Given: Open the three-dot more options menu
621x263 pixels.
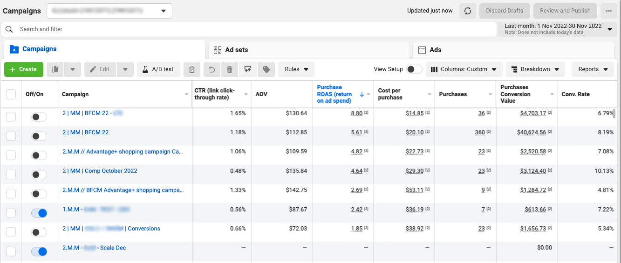Looking at the screenshot, I should coord(609,11).
